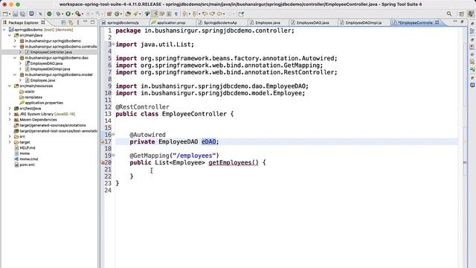This screenshot has width=476, height=268.
Task: Switch to the SpringjdbcdemoAp editor tab
Action: (220, 23)
